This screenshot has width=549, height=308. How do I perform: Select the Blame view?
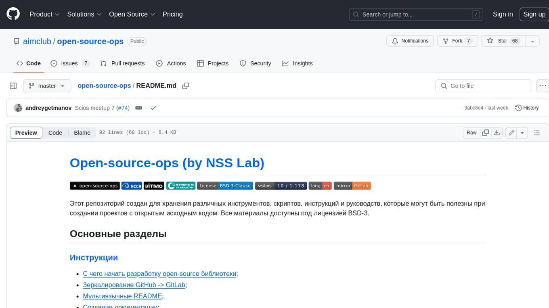(82, 133)
